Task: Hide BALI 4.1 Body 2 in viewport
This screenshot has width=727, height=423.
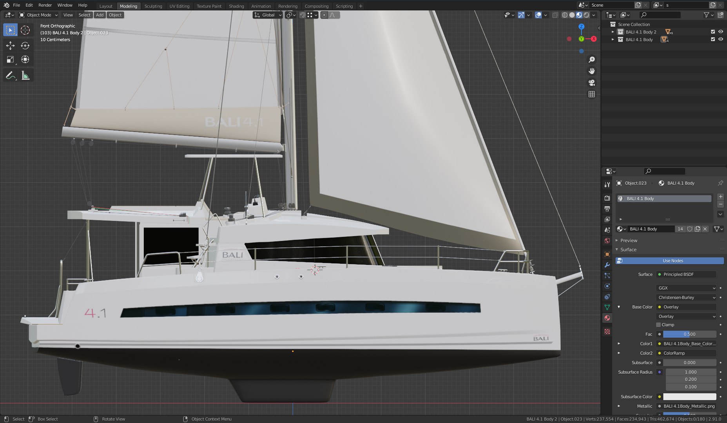Action: tap(720, 32)
